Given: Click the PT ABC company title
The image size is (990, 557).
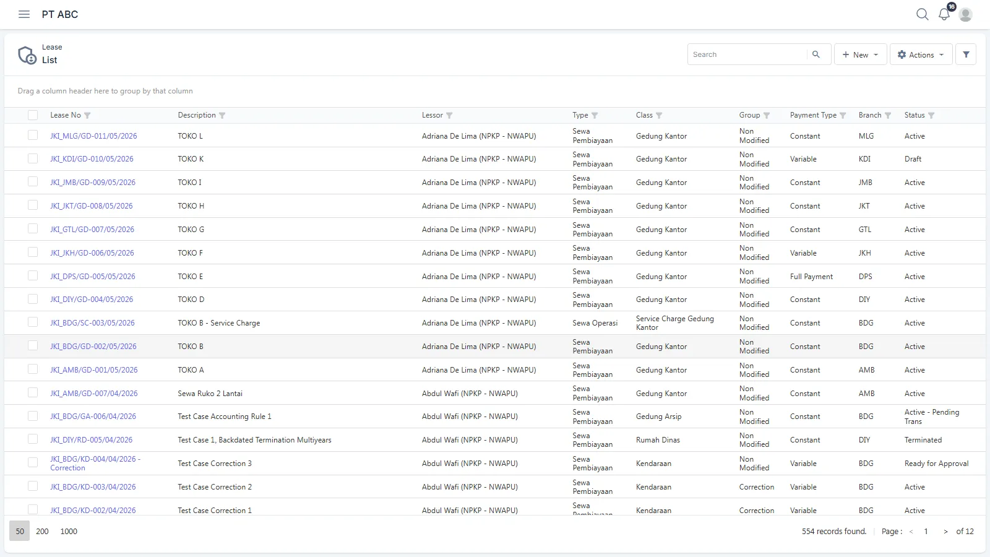Looking at the screenshot, I should [60, 14].
